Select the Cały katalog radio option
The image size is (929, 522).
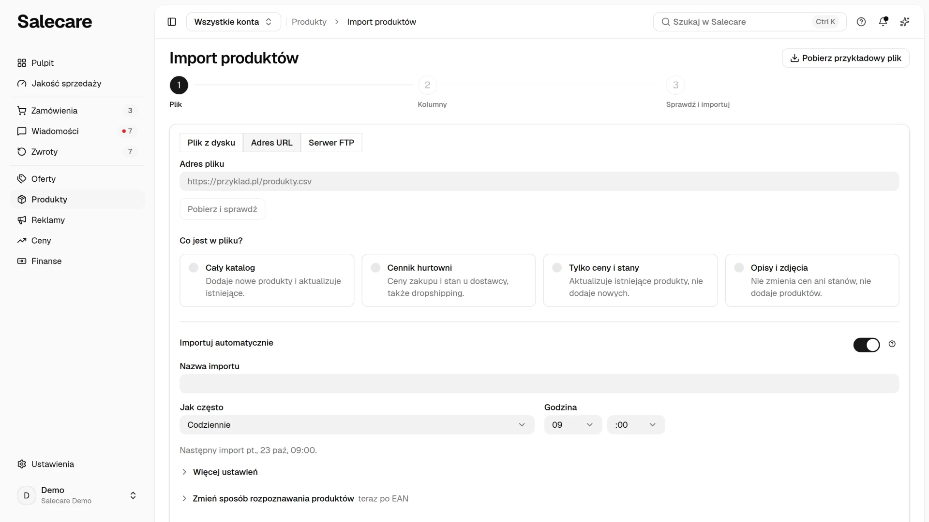pos(194,268)
